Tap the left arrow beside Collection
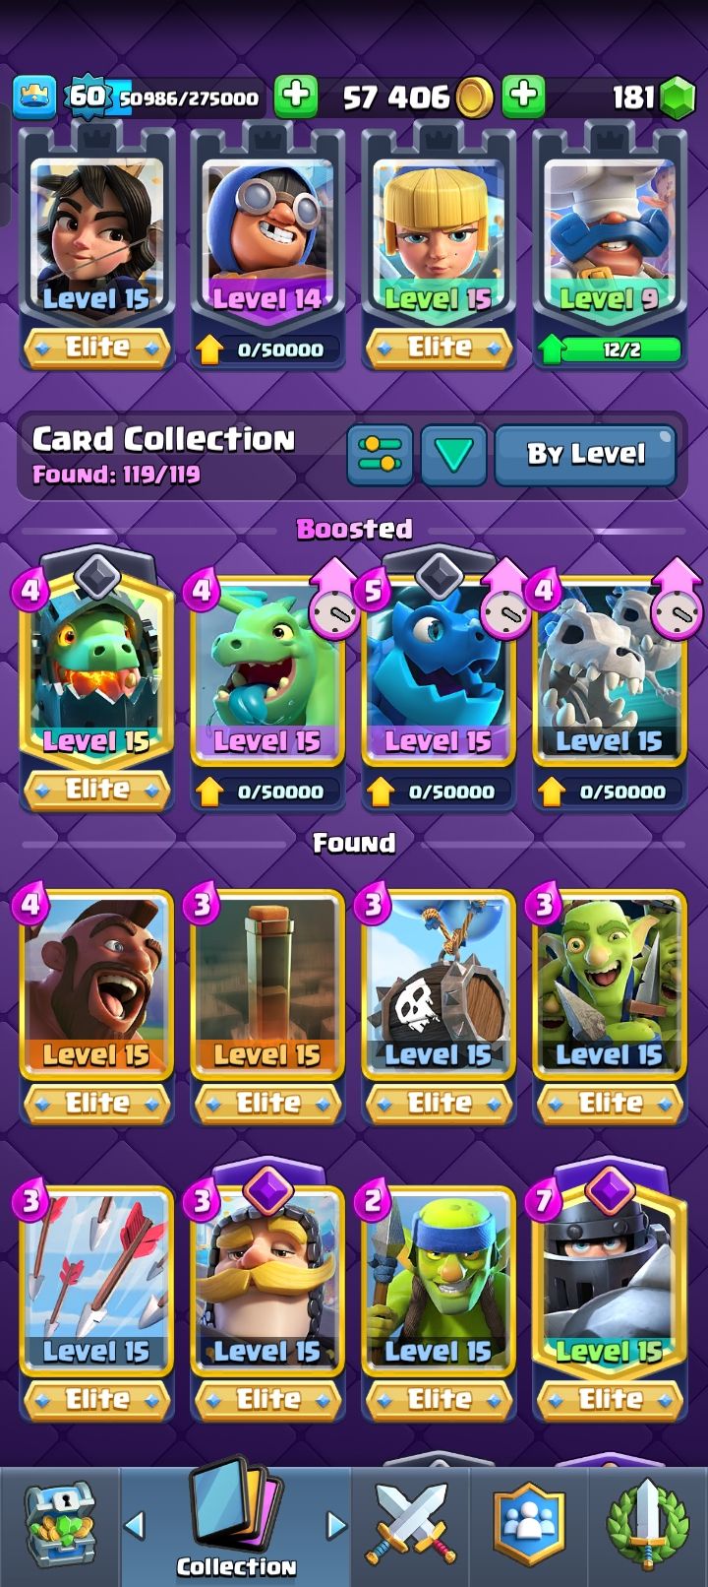This screenshot has height=1587, width=708. pos(135,1526)
